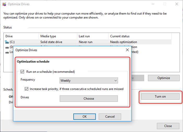Uncheck Run on a schedule (recommended)
The height and width of the screenshot is (132, 183).
pyautogui.click(x=22, y=72)
